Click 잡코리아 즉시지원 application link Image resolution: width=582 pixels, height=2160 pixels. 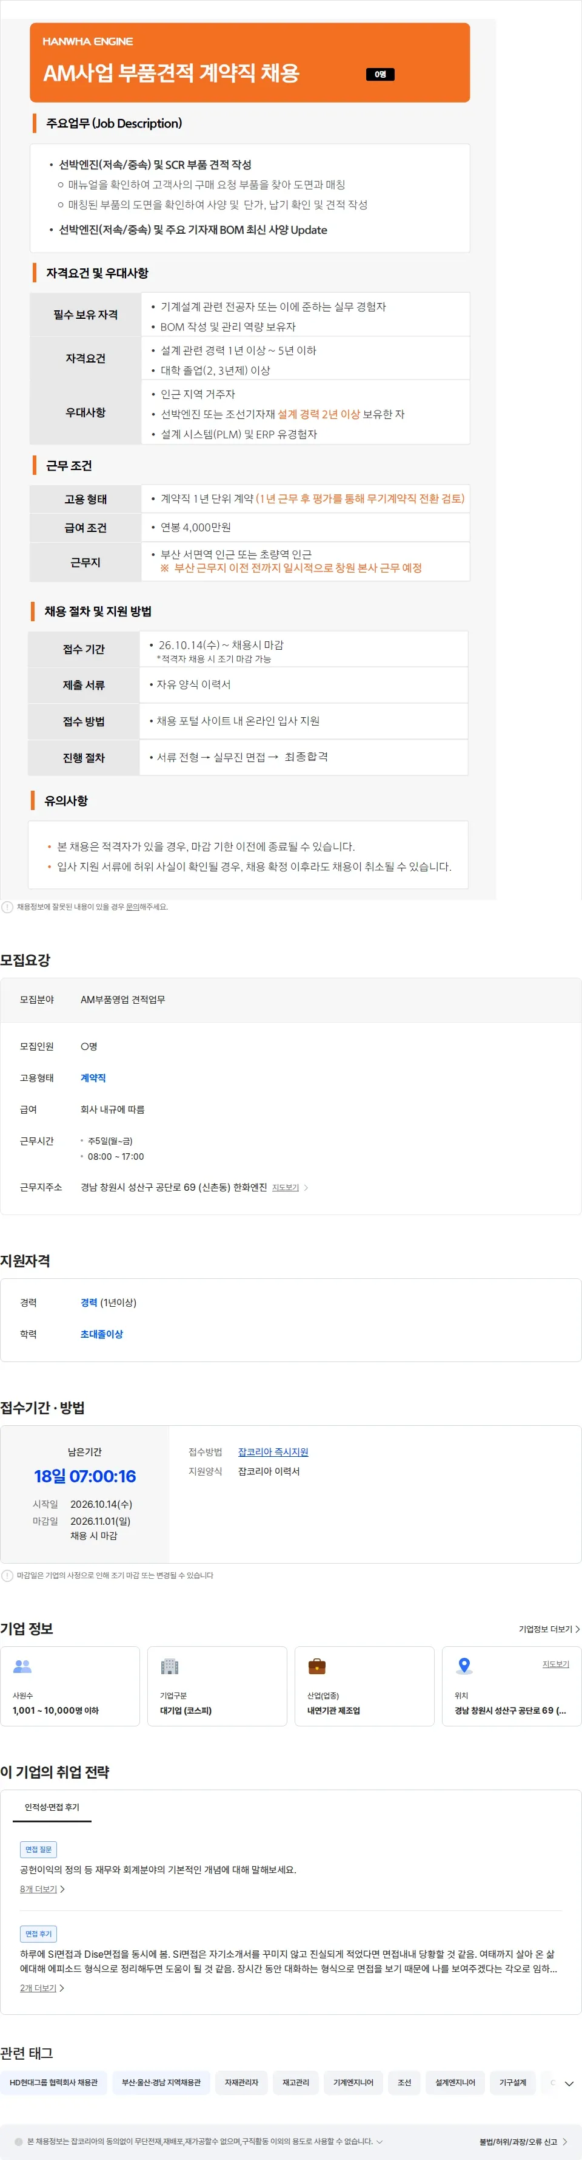[273, 1453]
